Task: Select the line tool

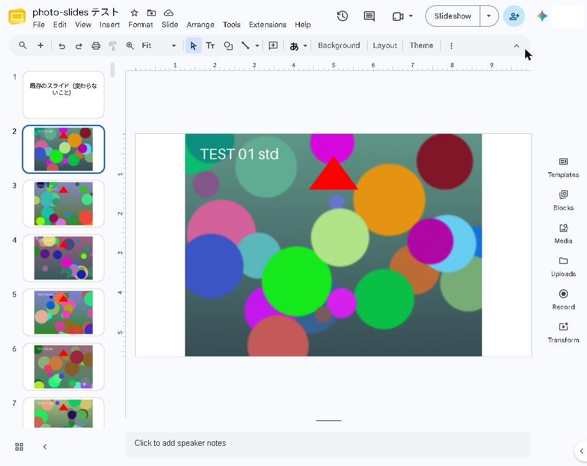Action: tap(245, 45)
